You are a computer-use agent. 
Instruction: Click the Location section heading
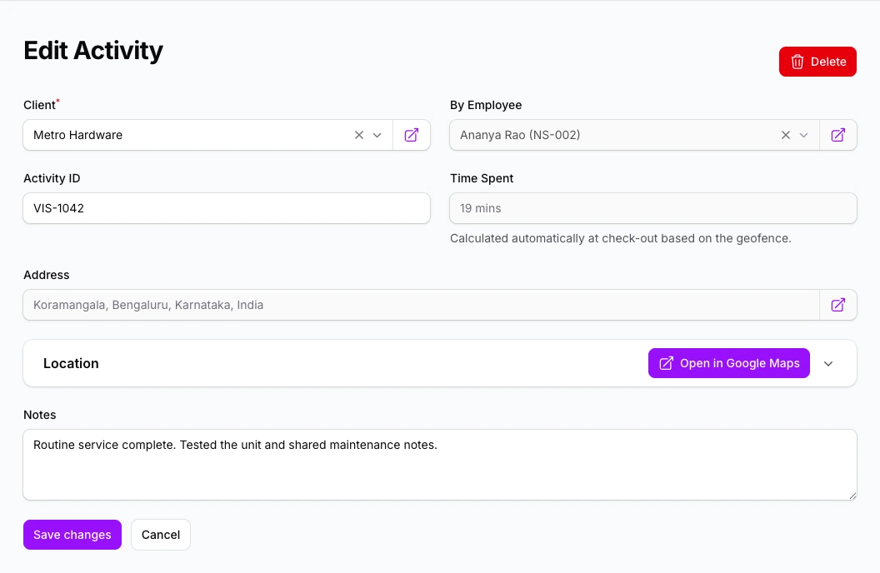72,363
